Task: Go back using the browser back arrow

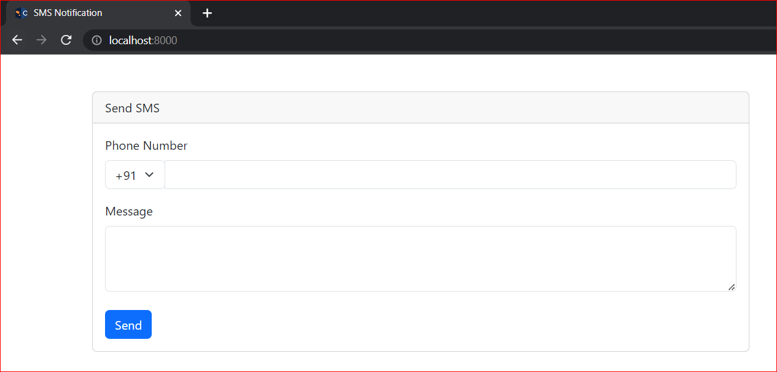Action: coord(17,41)
